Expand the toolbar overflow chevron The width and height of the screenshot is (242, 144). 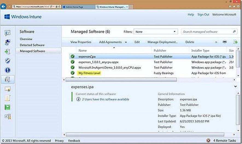point(216,42)
